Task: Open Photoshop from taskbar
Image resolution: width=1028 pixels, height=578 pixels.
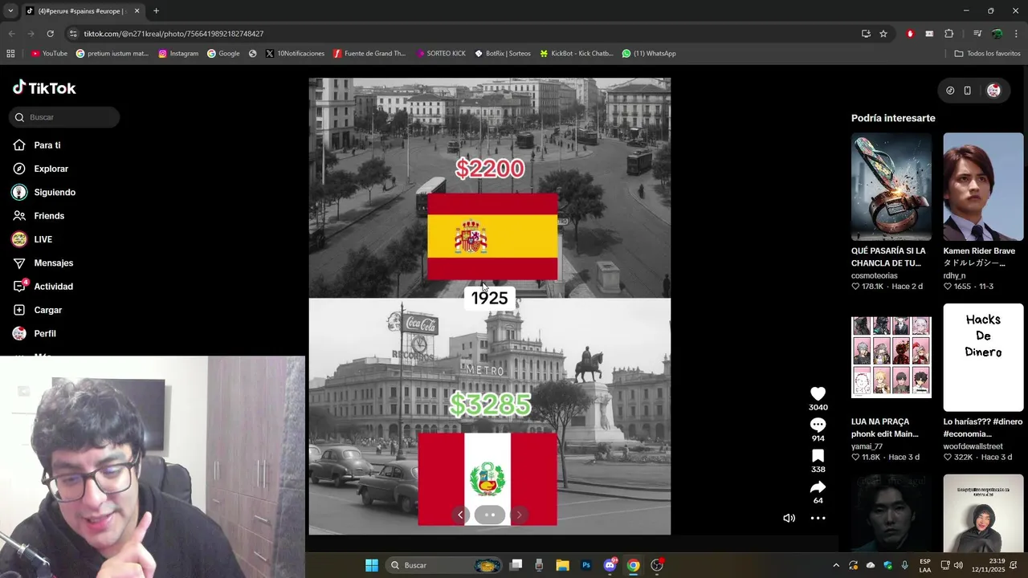Action: point(586,565)
